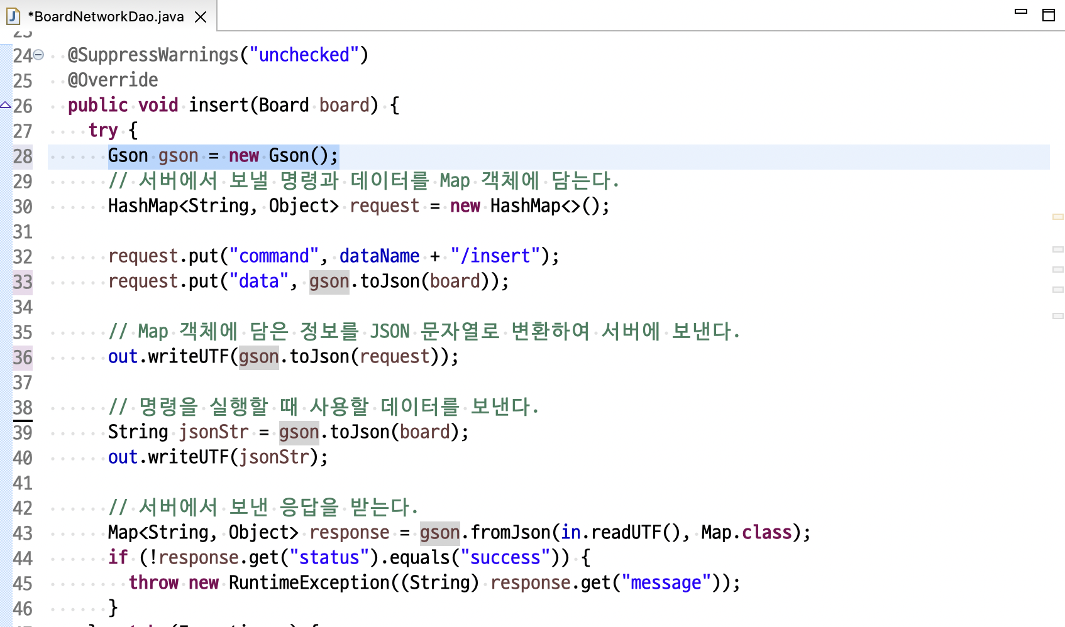Screen dimensions: 1065x627
Task: Minimize the editor pane
Action: click(1021, 11)
